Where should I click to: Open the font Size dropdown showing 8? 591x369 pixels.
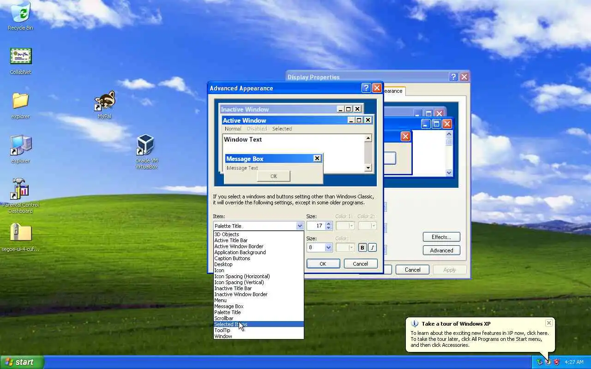point(328,248)
